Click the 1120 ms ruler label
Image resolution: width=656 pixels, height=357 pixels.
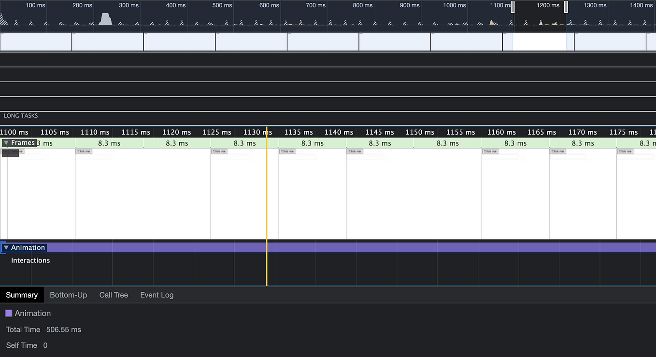(x=176, y=132)
